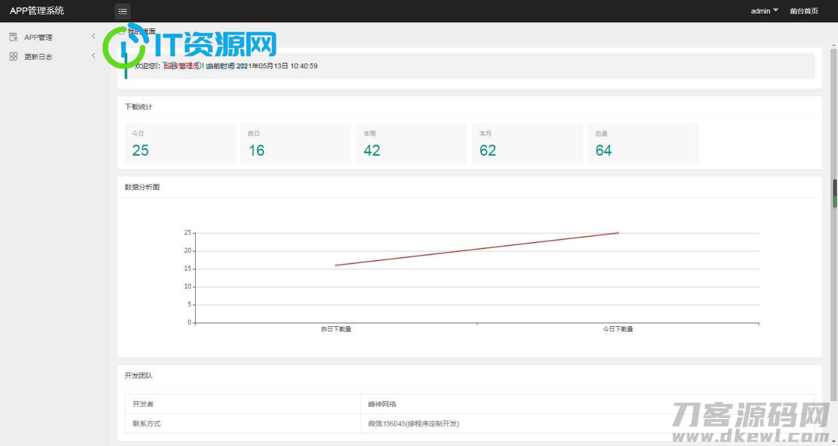Click the 今日下载量 data point on chart
This screenshot has height=446, width=838.
[618, 233]
